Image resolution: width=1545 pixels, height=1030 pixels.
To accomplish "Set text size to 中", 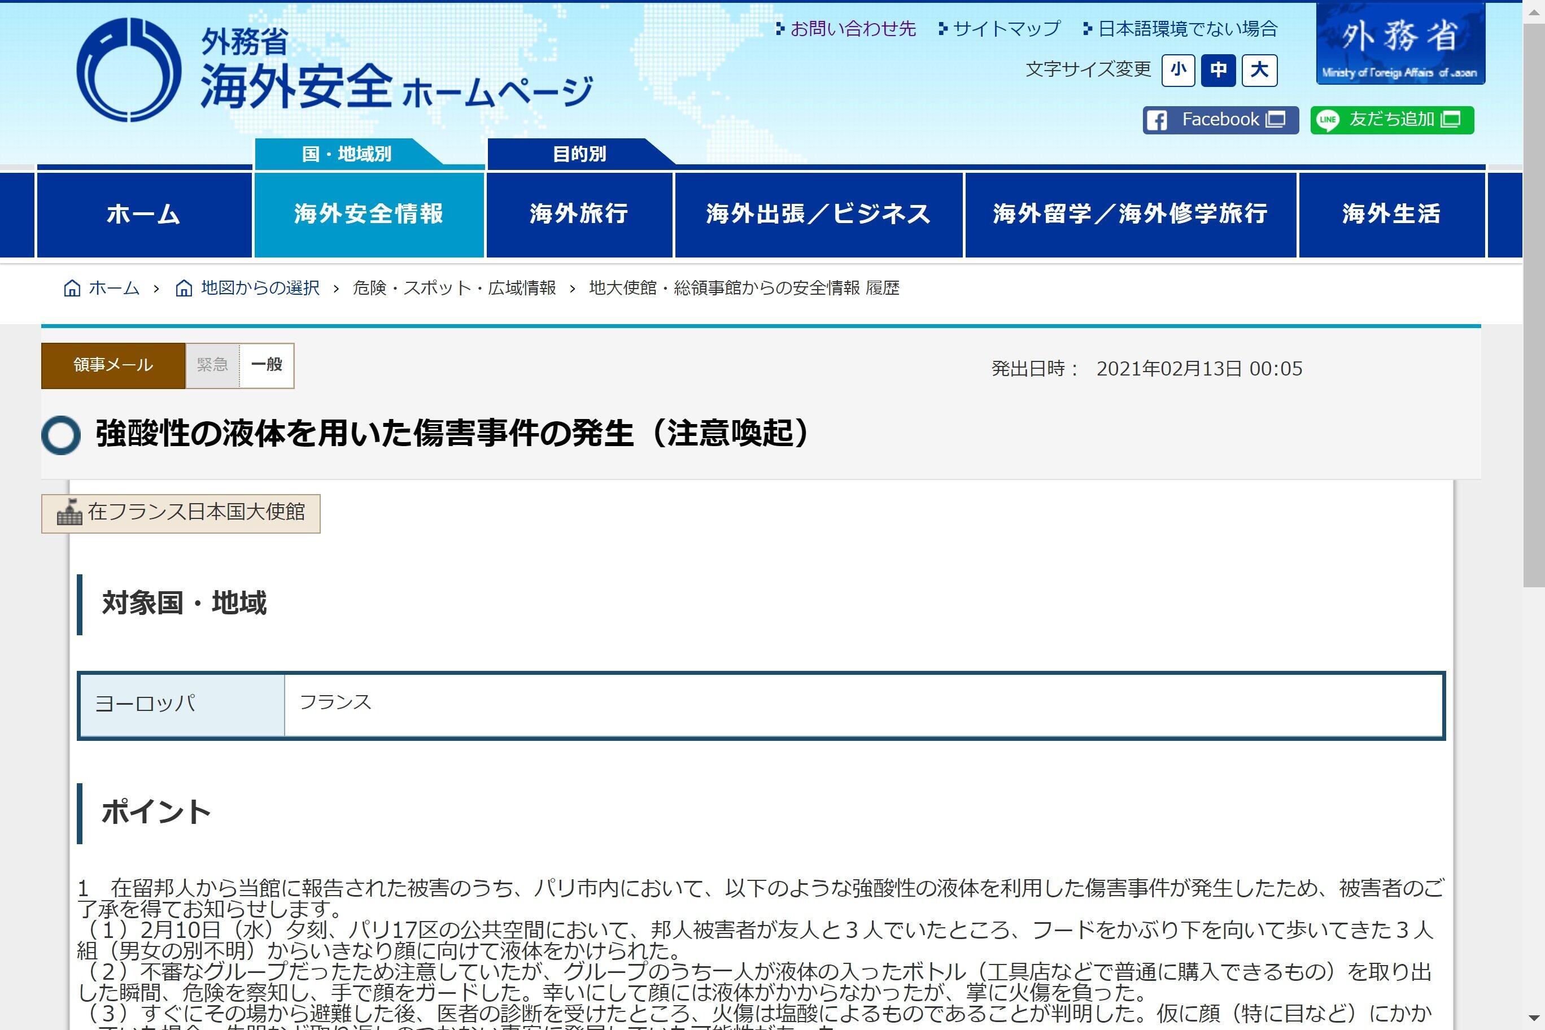I will click(1218, 70).
